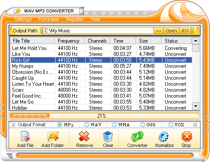Image resolution: width=210 pixels, height=162 pixels.
Task: Open the Register menu
Action: coord(75,19)
